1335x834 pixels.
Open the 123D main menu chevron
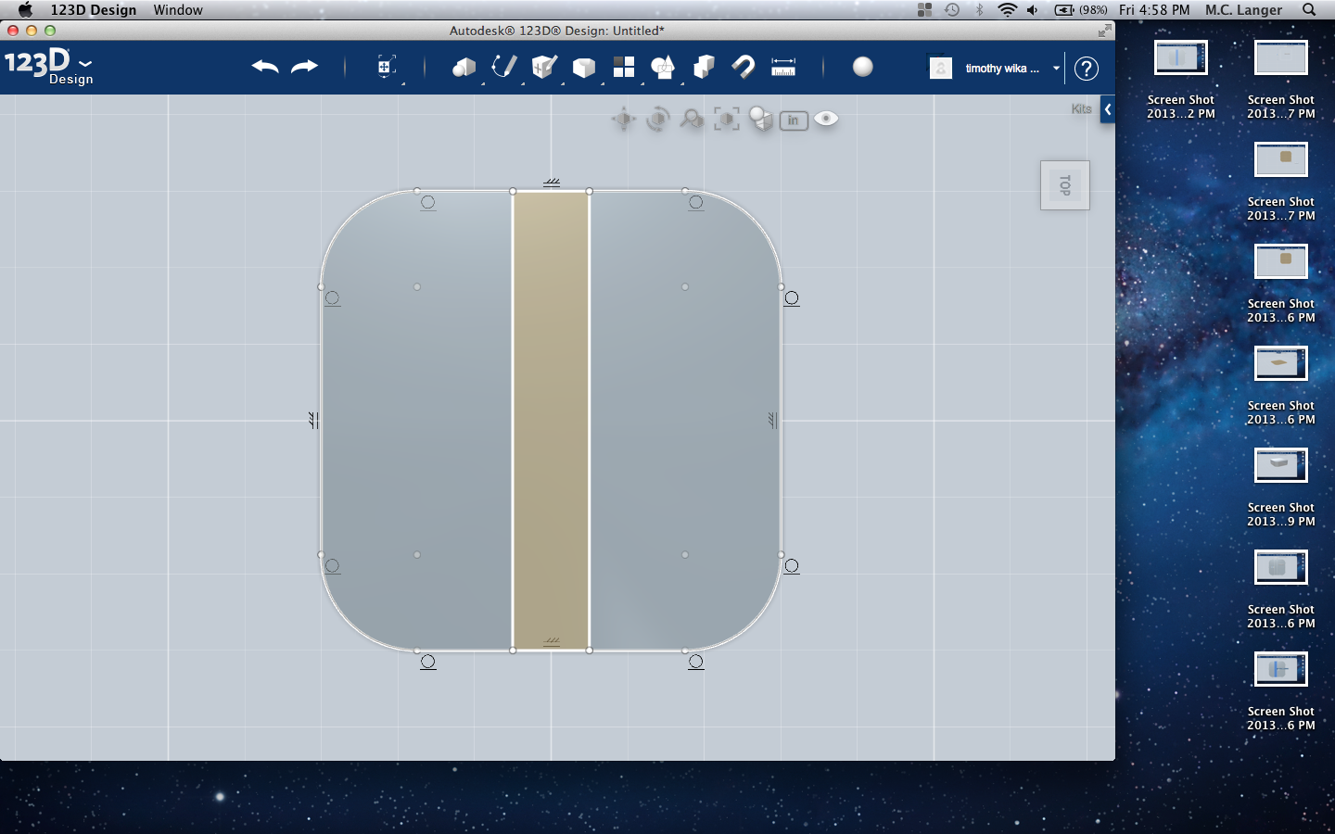point(84,65)
